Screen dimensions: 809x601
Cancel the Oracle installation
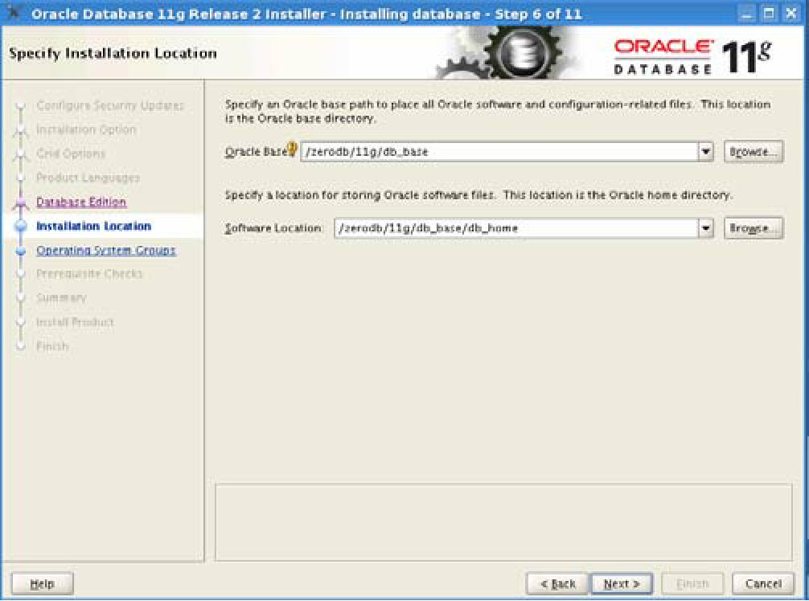[763, 583]
